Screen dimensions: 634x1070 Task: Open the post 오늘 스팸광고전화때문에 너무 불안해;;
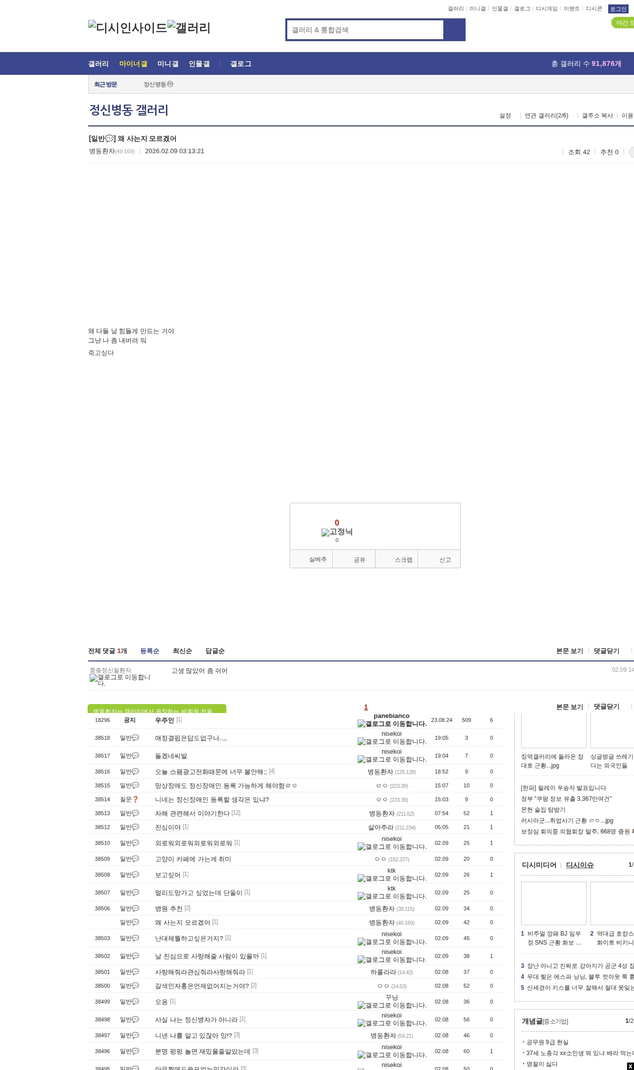[x=211, y=772]
